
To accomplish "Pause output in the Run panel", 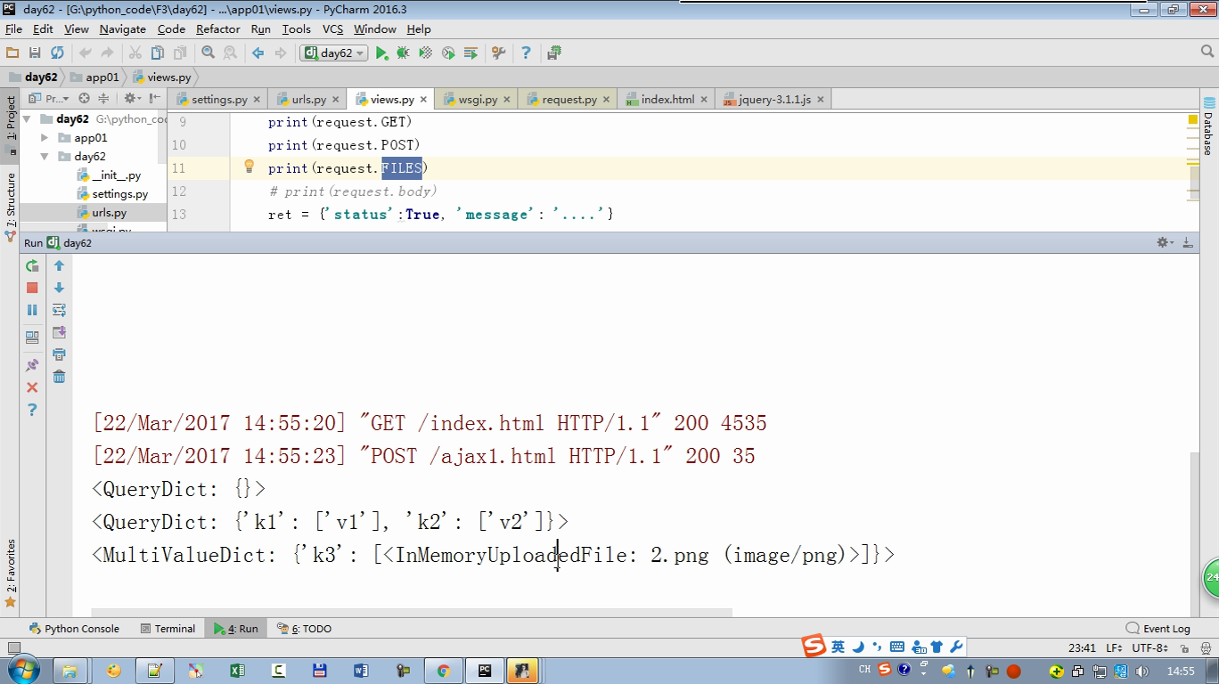I will [x=32, y=310].
